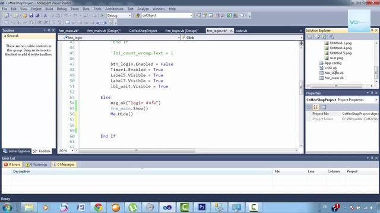380x213 pixels.
Task: Open the Windows Start menu orb
Action: (x=7, y=208)
